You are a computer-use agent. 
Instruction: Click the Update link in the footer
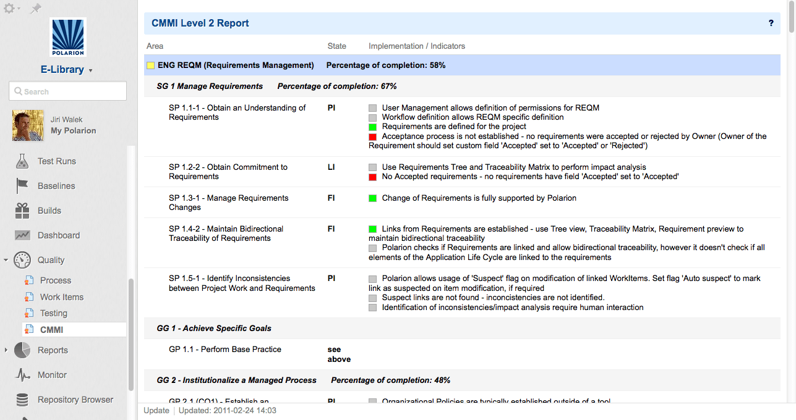tap(156, 411)
